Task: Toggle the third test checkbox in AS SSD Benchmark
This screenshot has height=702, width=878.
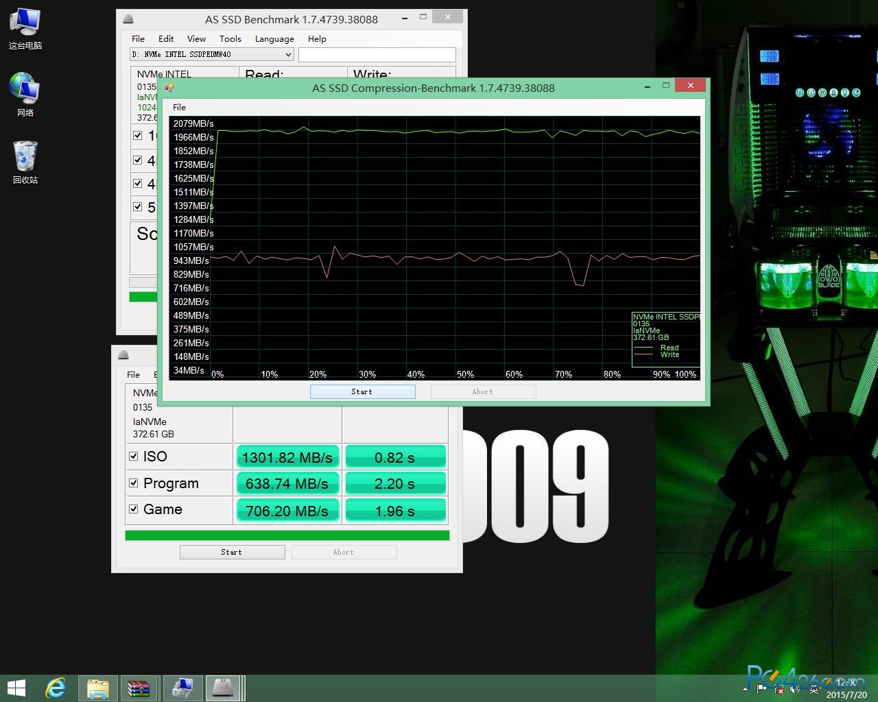Action: (x=137, y=184)
